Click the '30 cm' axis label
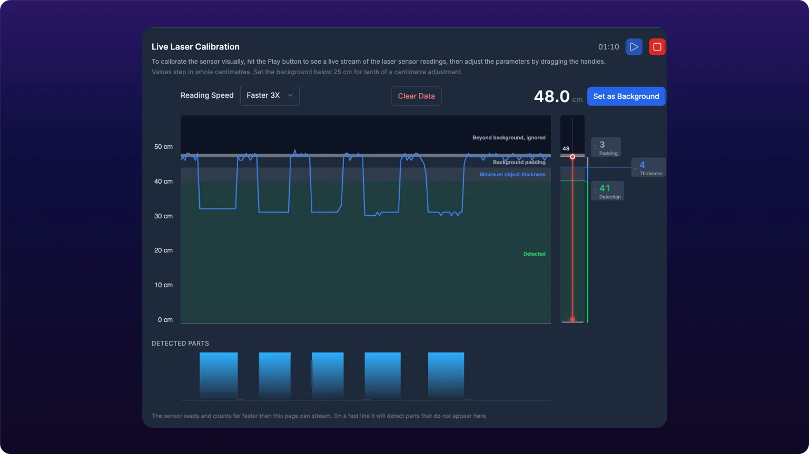This screenshot has height=454, width=809. pyautogui.click(x=163, y=216)
